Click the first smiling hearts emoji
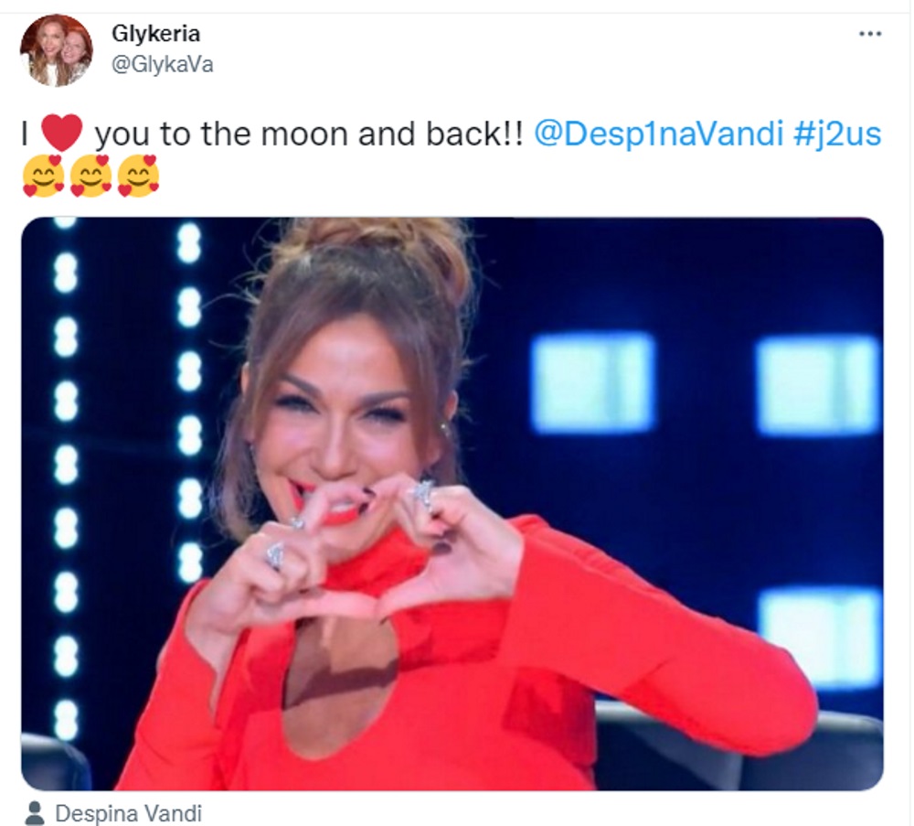This screenshot has height=826, width=914. tap(43, 176)
